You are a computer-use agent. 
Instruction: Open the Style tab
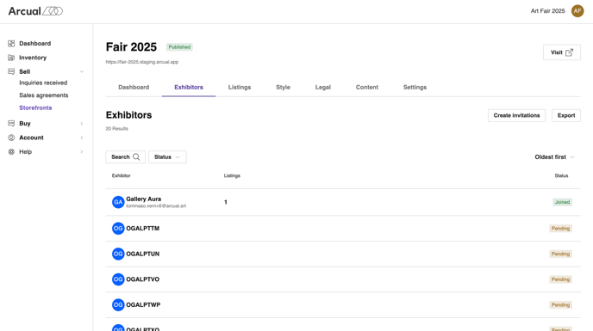coord(283,87)
